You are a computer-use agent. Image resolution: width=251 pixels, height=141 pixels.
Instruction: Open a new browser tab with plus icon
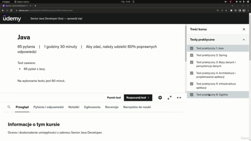[x=35, y=6]
